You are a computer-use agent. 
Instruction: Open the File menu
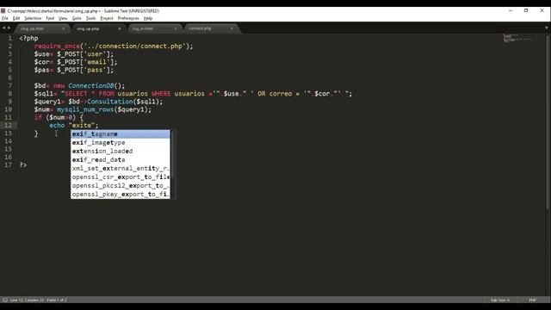coord(5,18)
